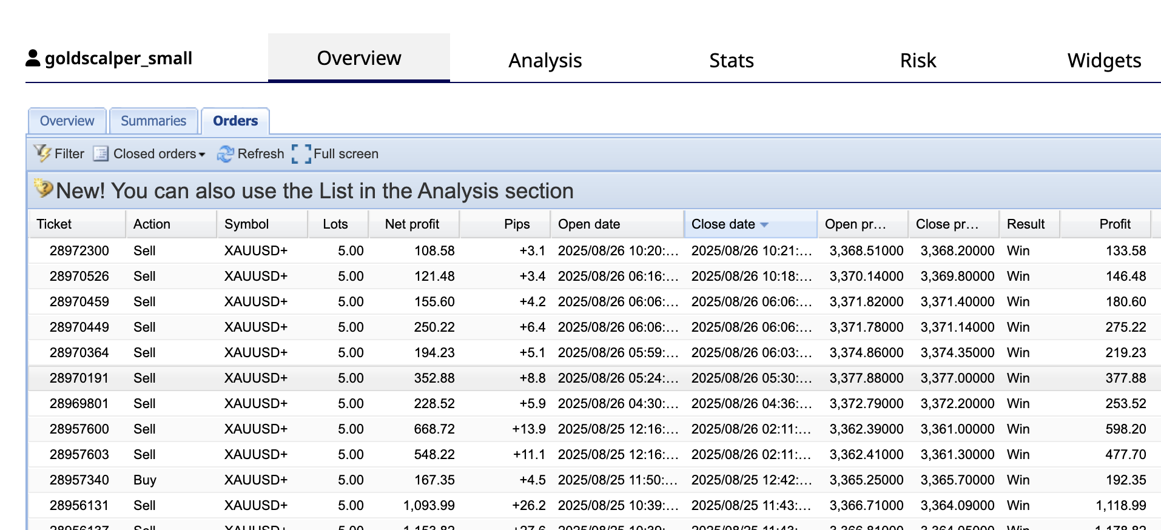Click the Closed orders list icon

pos(101,153)
